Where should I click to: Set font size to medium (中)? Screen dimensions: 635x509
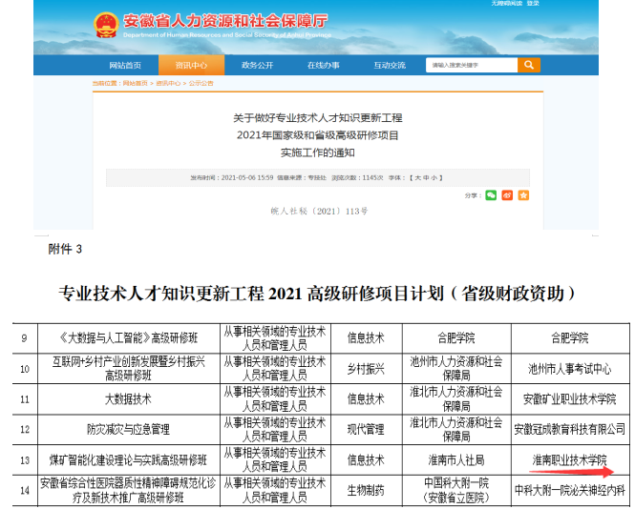tap(426, 177)
